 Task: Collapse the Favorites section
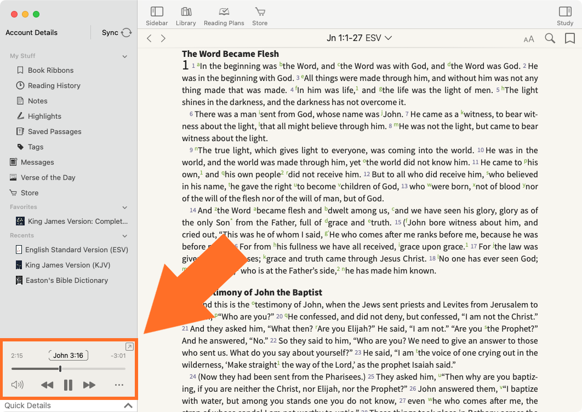125,207
